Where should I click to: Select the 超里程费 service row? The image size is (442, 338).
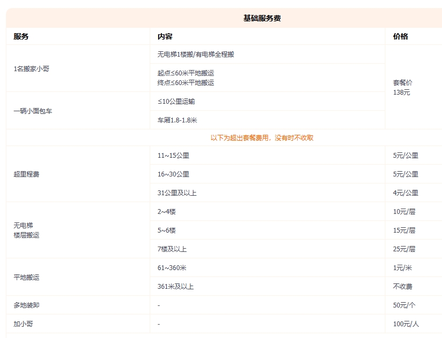(22, 173)
